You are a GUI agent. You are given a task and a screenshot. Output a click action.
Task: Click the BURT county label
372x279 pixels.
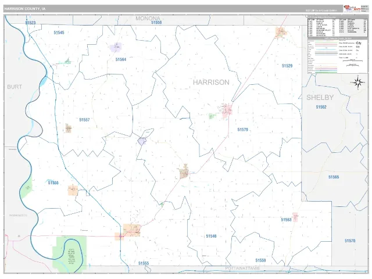pos(15,87)
